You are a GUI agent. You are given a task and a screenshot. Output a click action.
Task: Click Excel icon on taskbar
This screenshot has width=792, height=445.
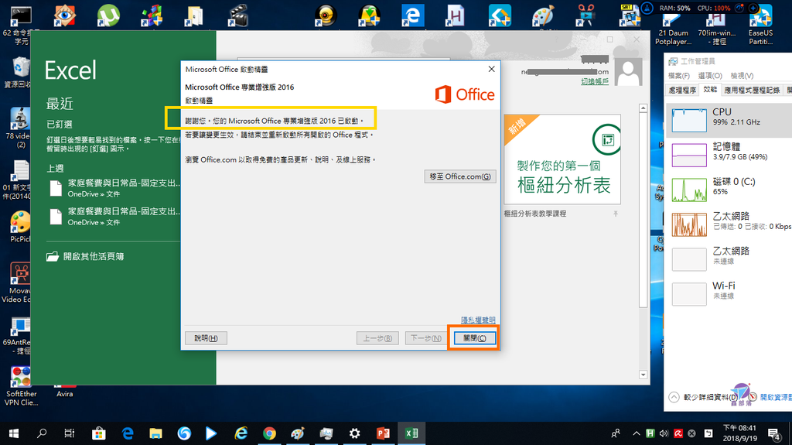tap(411, 433)
